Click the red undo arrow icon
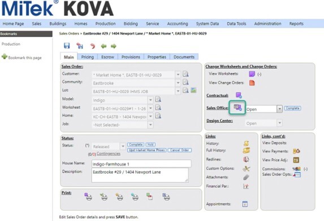The width and height of the screenshot is (324, 221). tap(93, 46)
